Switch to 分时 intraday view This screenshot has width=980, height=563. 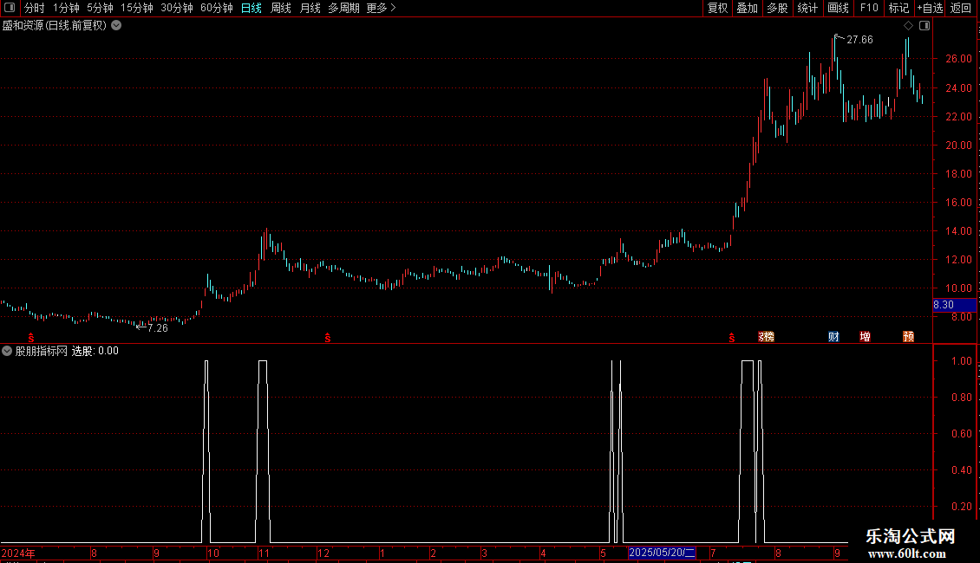pos(35,8)
